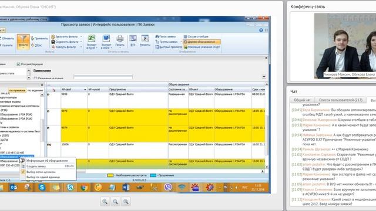
Task: Select Оборудование 1 РЗА (РЗА) tree item
Action: [x=16, y=115]
